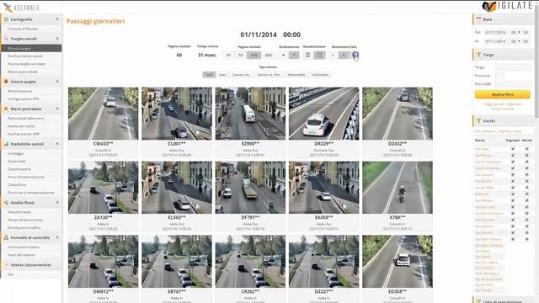This screenshot has width=539, height=303.
Task: Uncheck Uscite for first Varchi row
Action: point(527,149)
